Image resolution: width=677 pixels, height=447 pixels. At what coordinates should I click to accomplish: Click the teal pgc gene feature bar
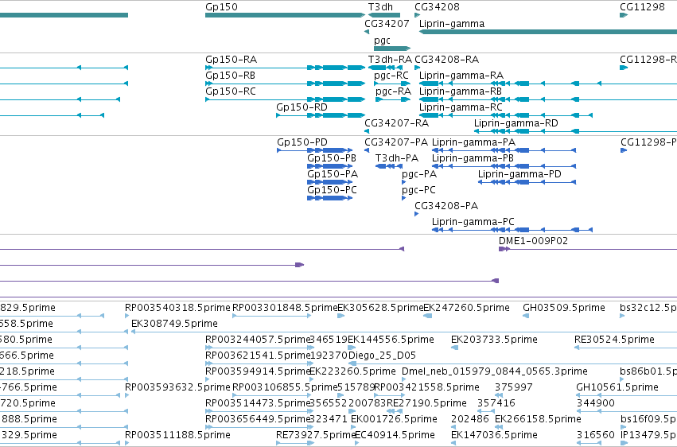(x=392, y=49)
